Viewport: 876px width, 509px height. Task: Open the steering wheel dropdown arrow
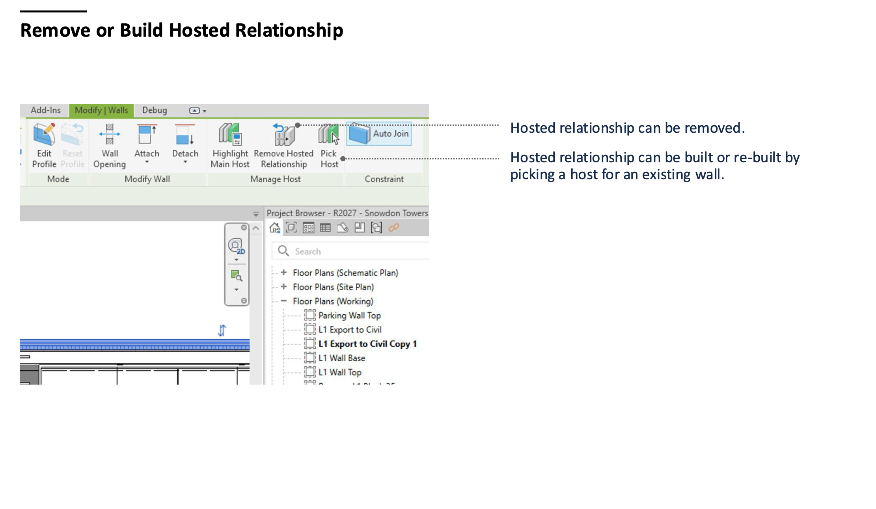pyautogui.click(x=236, y=260)
